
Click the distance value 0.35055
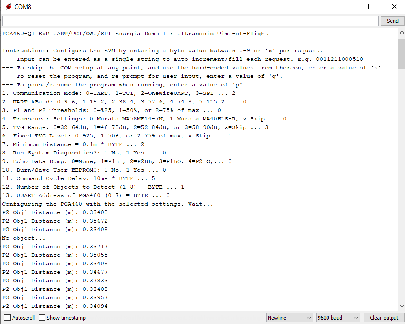pos(95,255)
